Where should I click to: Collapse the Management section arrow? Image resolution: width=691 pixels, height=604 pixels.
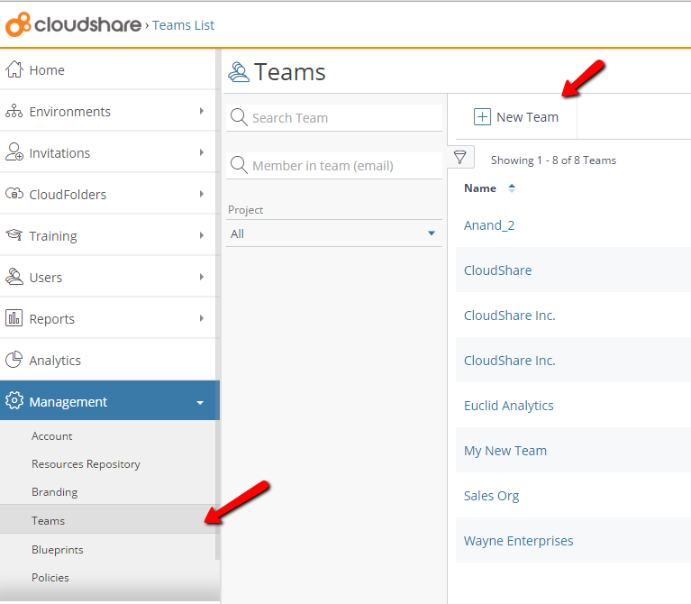click(200, 403)
